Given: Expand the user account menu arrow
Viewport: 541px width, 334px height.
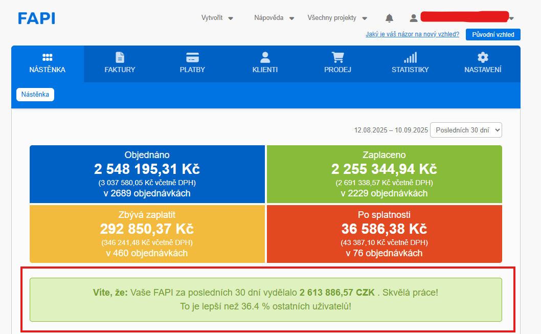Looking at the screenshot, I should (512, 18).
